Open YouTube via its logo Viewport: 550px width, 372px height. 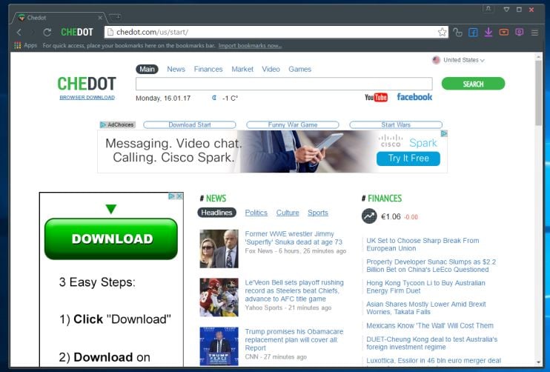(x=376, y=97)
